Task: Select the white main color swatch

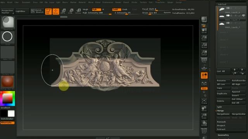Action: [x=11, y=114]
